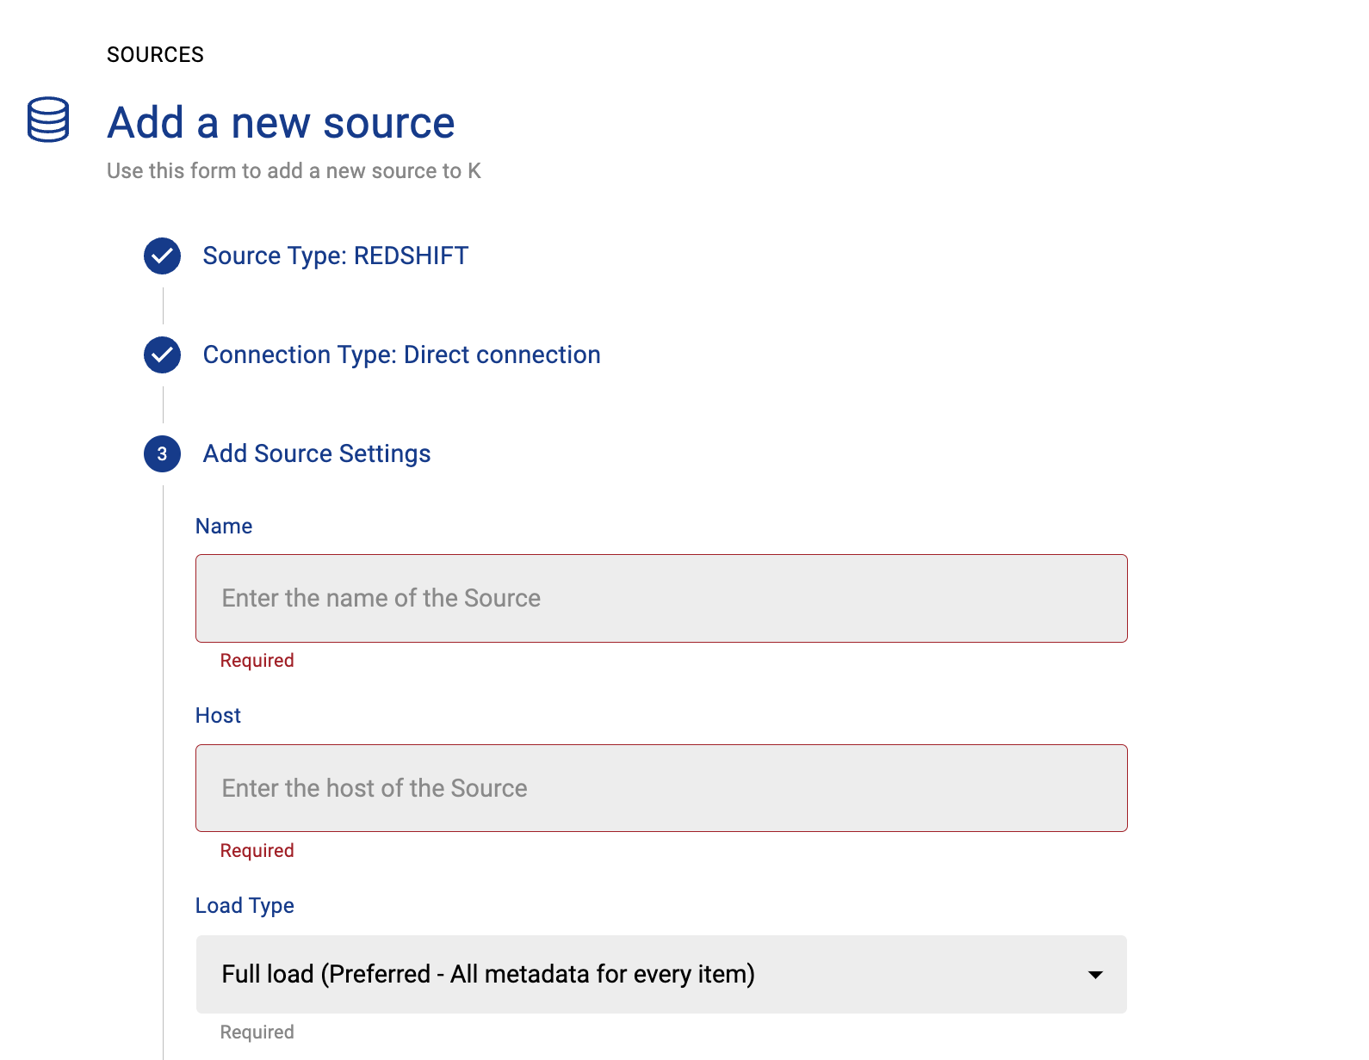
Task: Click the Required message under Name field
Action: [x=257, y=660]
